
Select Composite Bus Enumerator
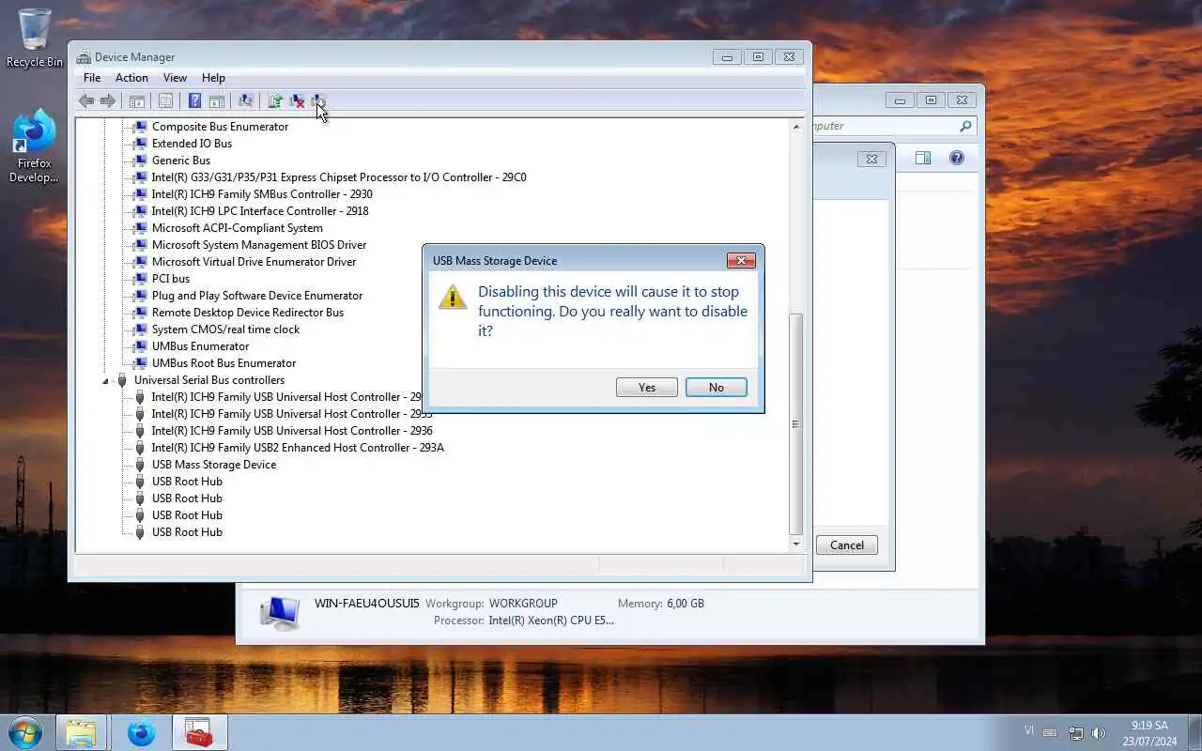point(220,127)
